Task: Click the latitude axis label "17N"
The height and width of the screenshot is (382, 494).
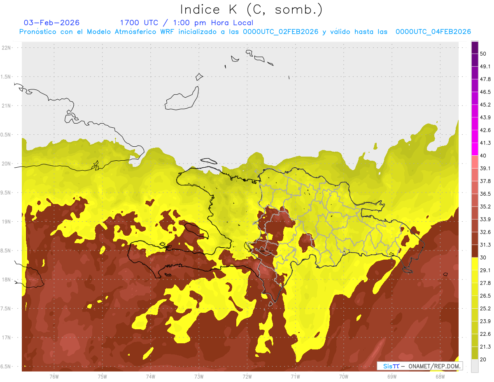Action: pos(7,337)
